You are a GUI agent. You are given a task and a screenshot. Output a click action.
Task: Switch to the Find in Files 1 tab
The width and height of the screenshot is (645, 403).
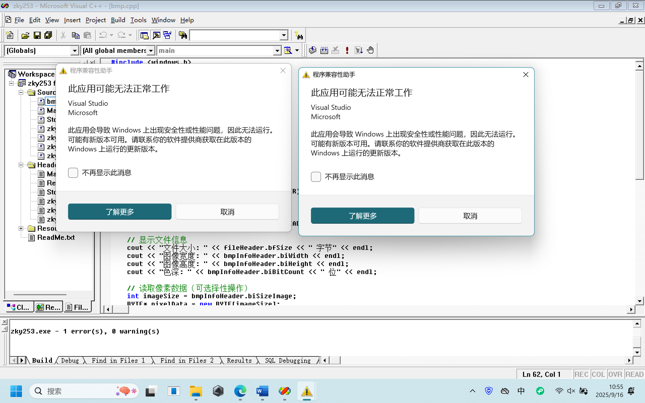tap(118, 360)
